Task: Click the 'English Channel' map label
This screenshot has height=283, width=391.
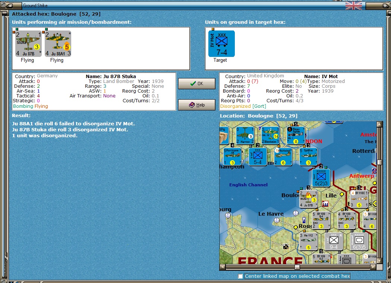Action: 248,185
